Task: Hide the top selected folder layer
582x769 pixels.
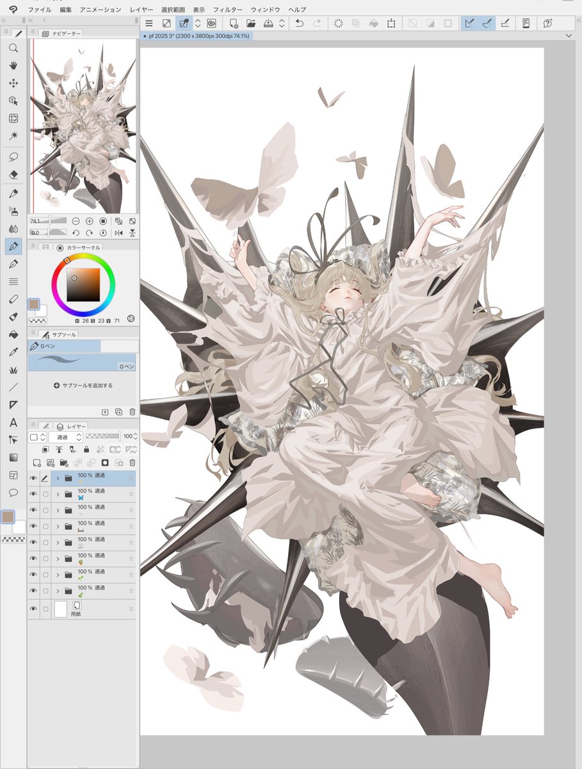Action: (33, 478)
